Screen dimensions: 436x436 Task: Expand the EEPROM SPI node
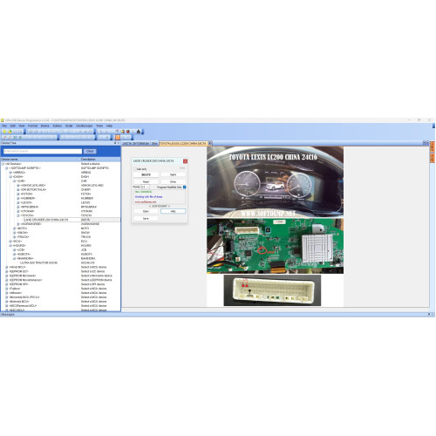tap(7, 284)
